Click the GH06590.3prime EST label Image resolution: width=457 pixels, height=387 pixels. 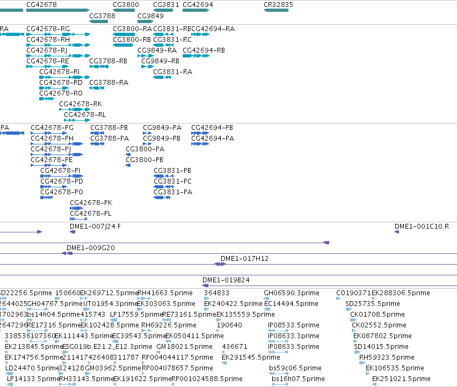[292, 293]
